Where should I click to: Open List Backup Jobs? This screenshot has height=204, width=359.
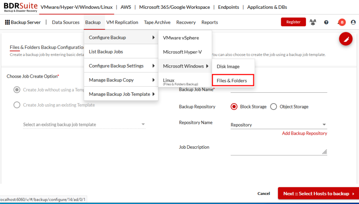click(121, 52)
